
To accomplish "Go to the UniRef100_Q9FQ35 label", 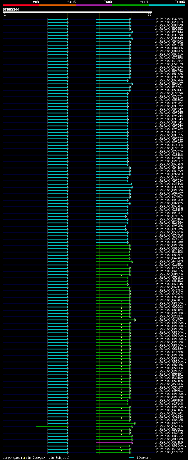I will pyautogui.click(x=169, y=136).
